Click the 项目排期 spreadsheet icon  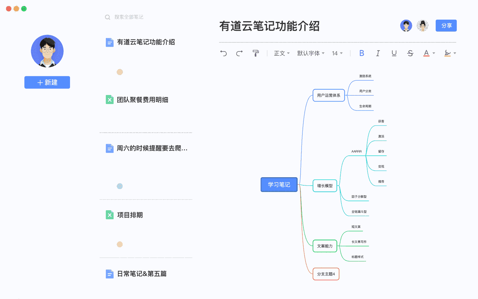point(110,215)
